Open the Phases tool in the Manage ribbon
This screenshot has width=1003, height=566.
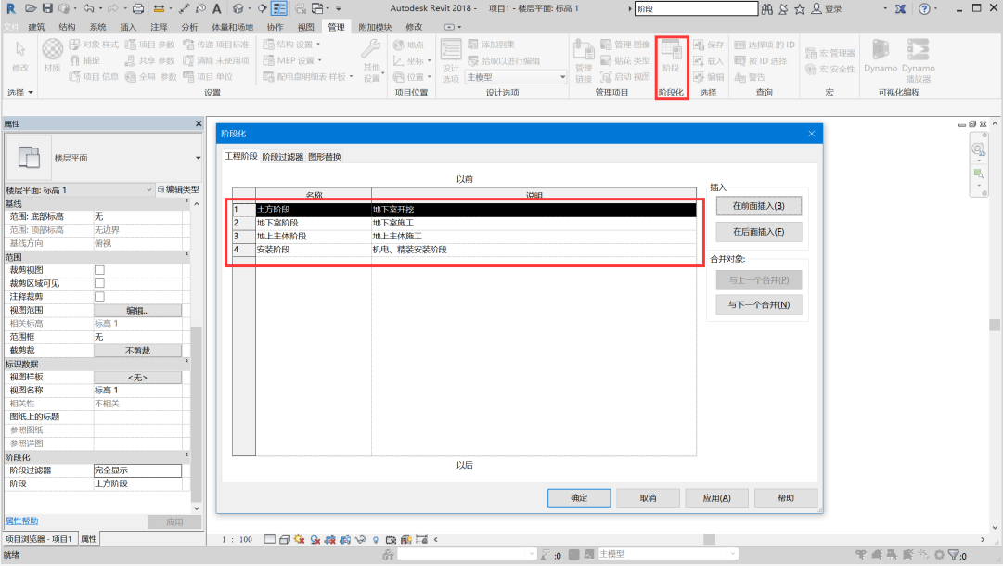pos(671,58)
